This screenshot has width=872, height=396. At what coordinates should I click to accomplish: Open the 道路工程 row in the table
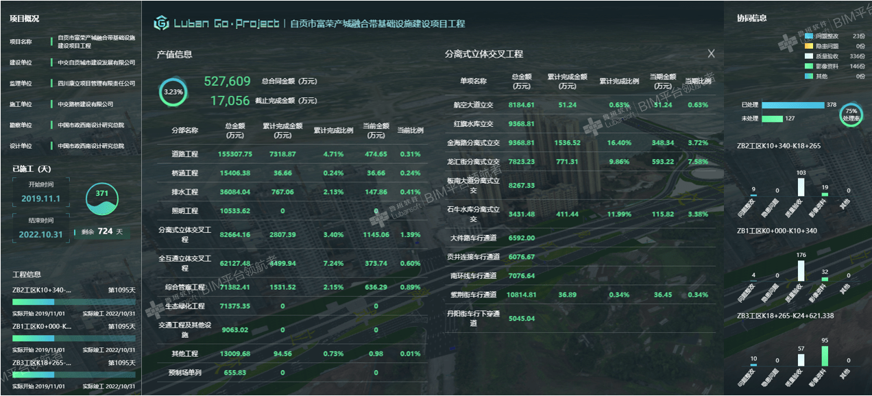click(x=184, y=154)
